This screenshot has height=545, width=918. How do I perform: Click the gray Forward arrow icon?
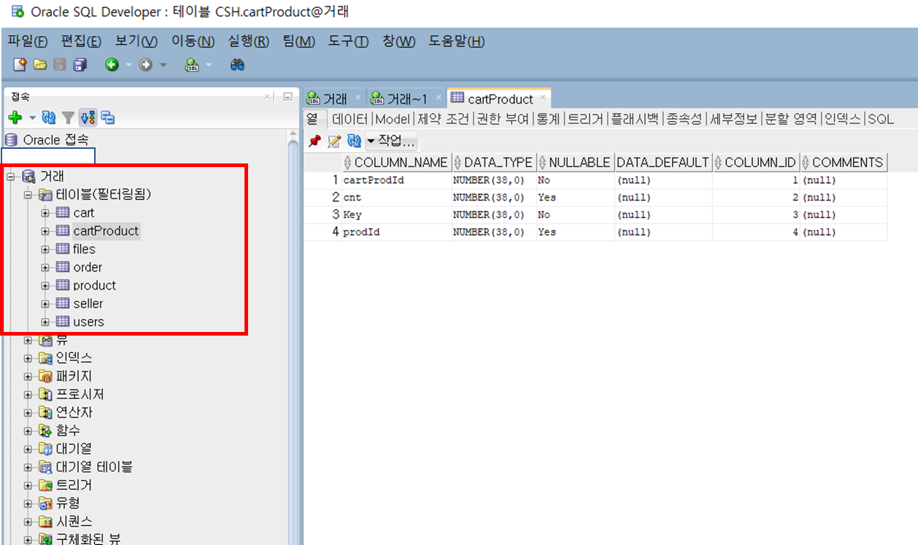(145, 65)
